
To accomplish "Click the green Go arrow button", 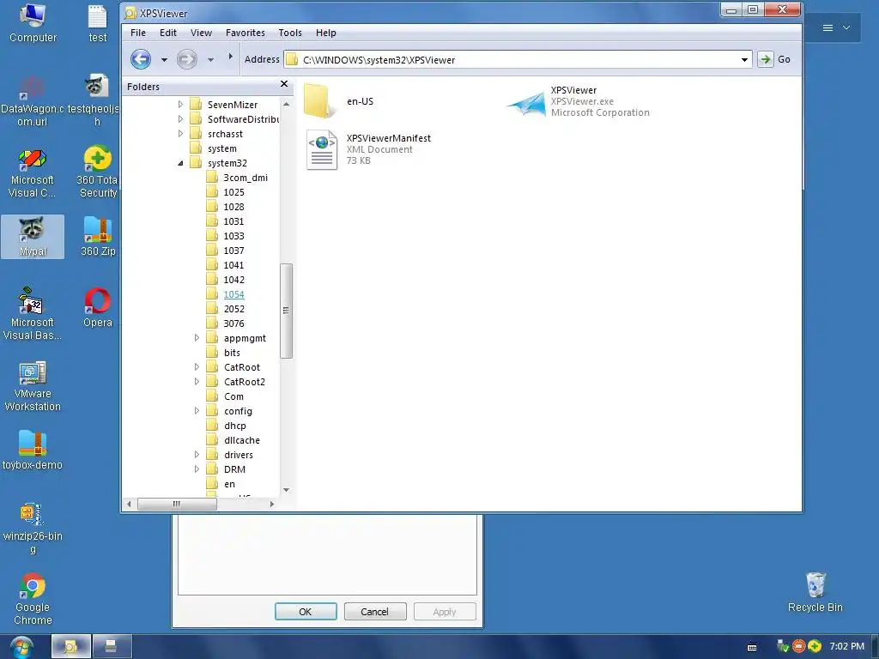I will pos(765,59).
